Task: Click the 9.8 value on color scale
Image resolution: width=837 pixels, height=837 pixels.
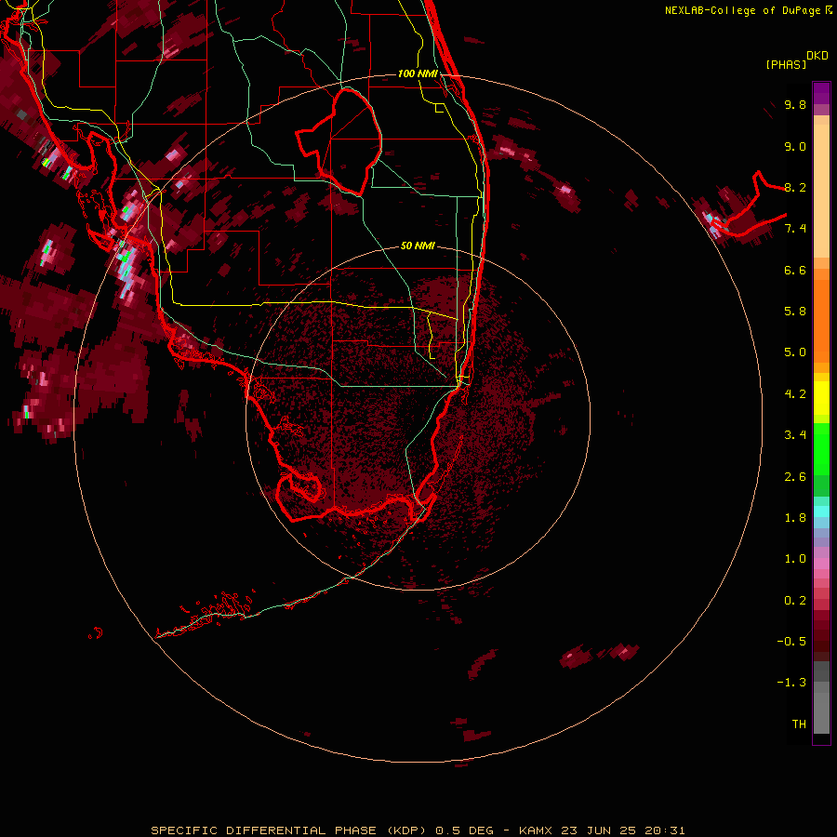Action: [795, 104]
